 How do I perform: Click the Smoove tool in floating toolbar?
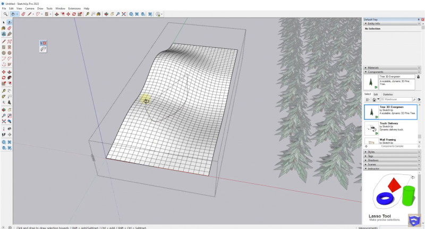pos(43,49)
